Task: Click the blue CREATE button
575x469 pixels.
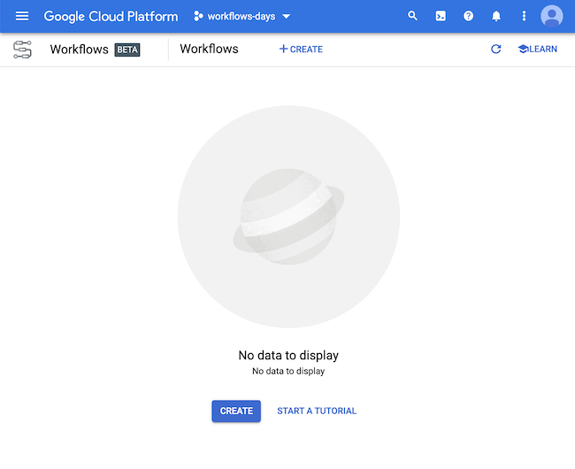Action: (x=236, y=411)
